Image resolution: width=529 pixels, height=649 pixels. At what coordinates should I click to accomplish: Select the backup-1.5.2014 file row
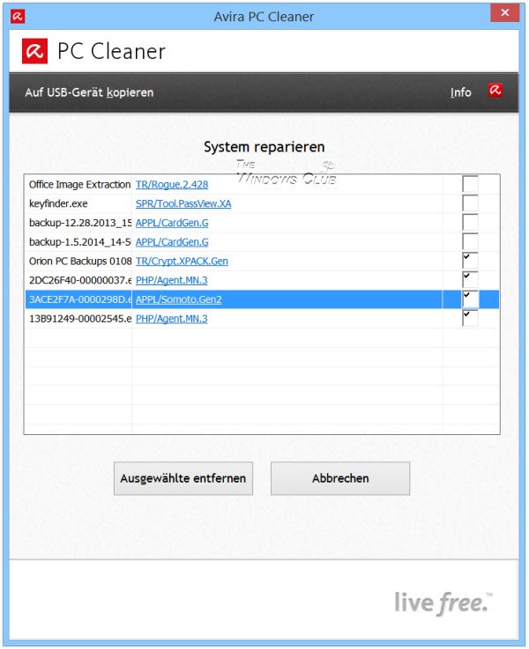(x=79, y=242)
